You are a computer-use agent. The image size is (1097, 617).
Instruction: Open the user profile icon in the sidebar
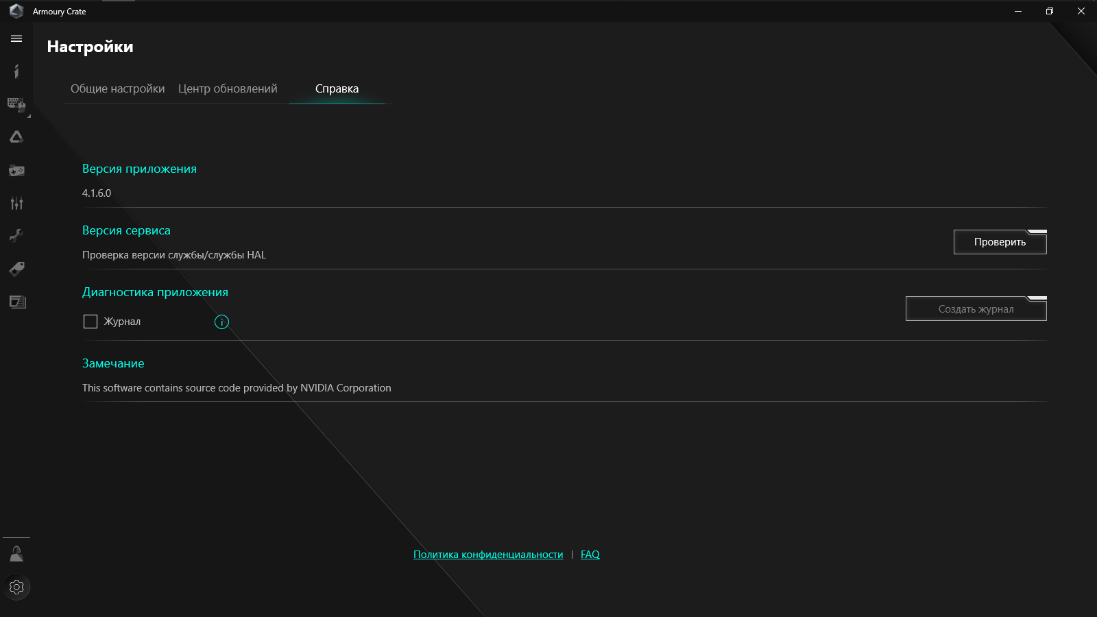[x=16, y=554]
